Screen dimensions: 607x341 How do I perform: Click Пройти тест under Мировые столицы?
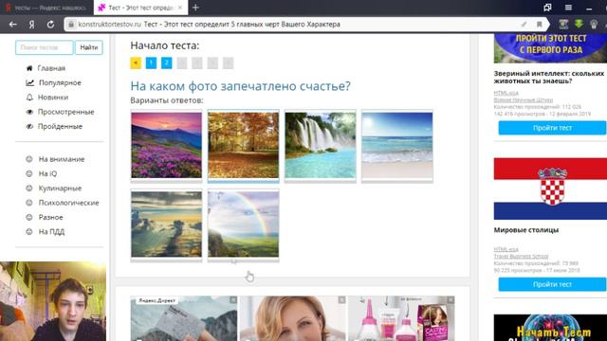552,284
